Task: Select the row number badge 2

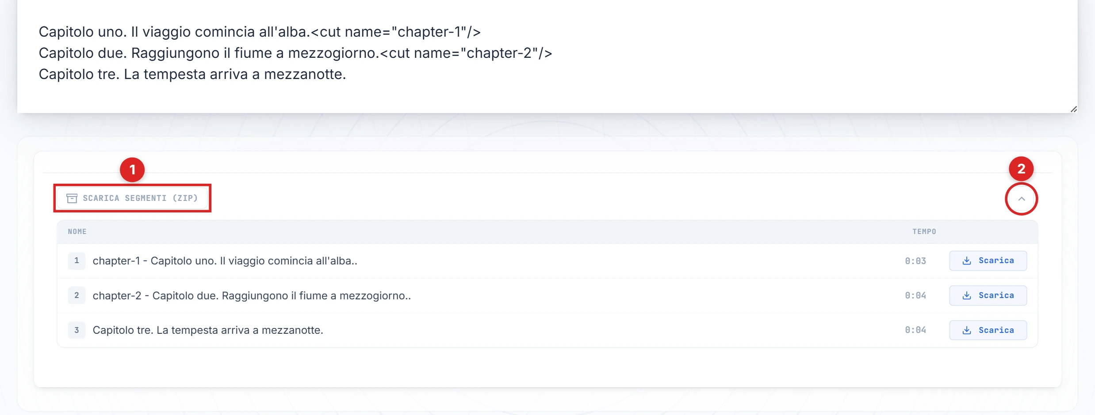Action: click(x=77, y=295)
